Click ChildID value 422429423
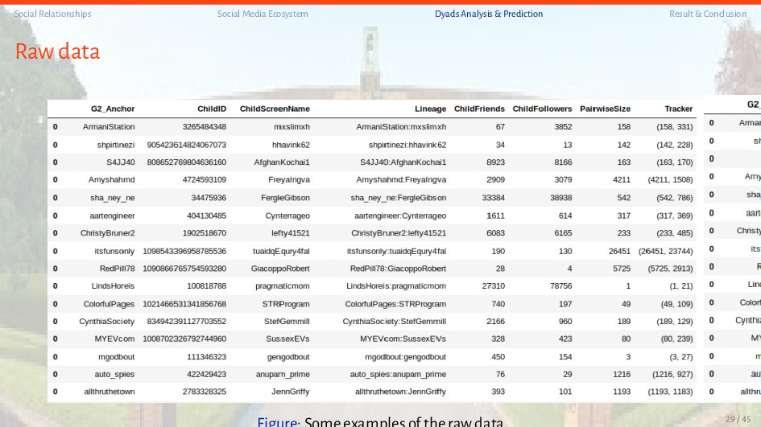This screenshot has height=427, width=761. coord(207,374)
